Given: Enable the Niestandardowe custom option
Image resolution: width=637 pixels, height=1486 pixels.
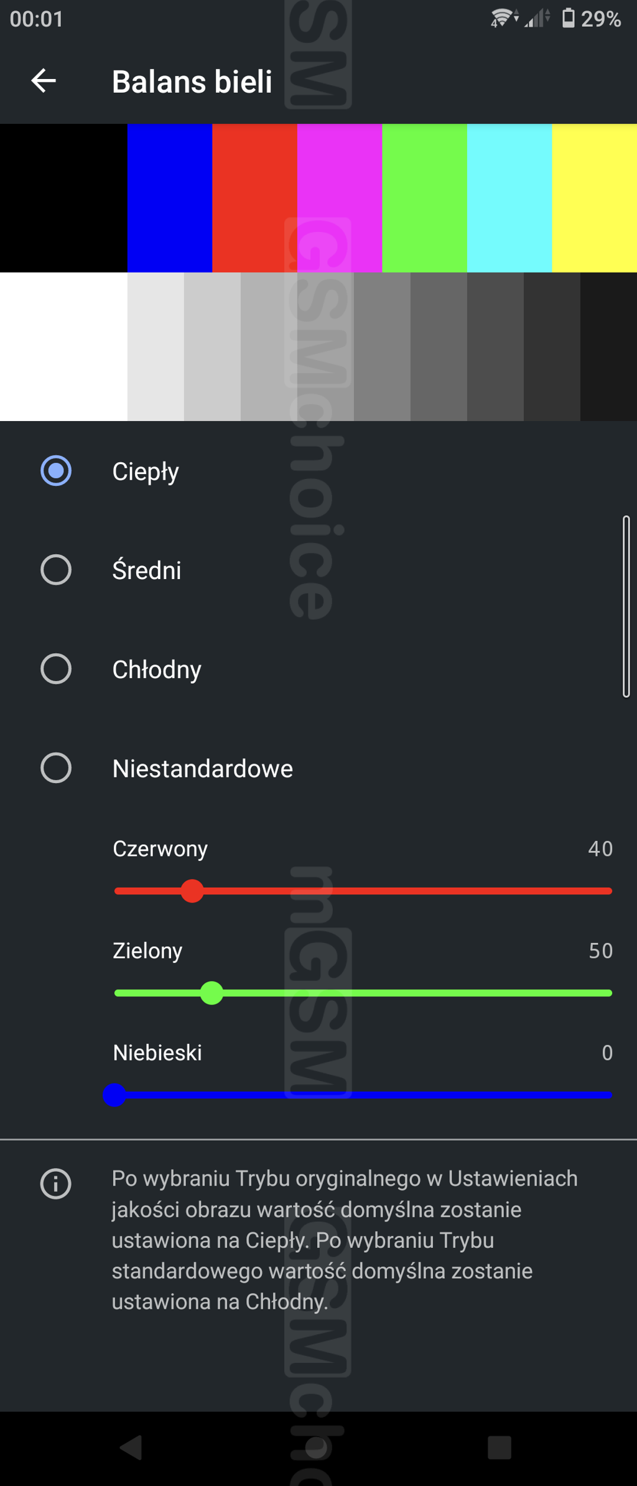Looking at the screenshot, I should 56,768.
